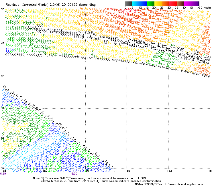
Task: Click the note 'Times are GMT'
Action: [55, 178]
